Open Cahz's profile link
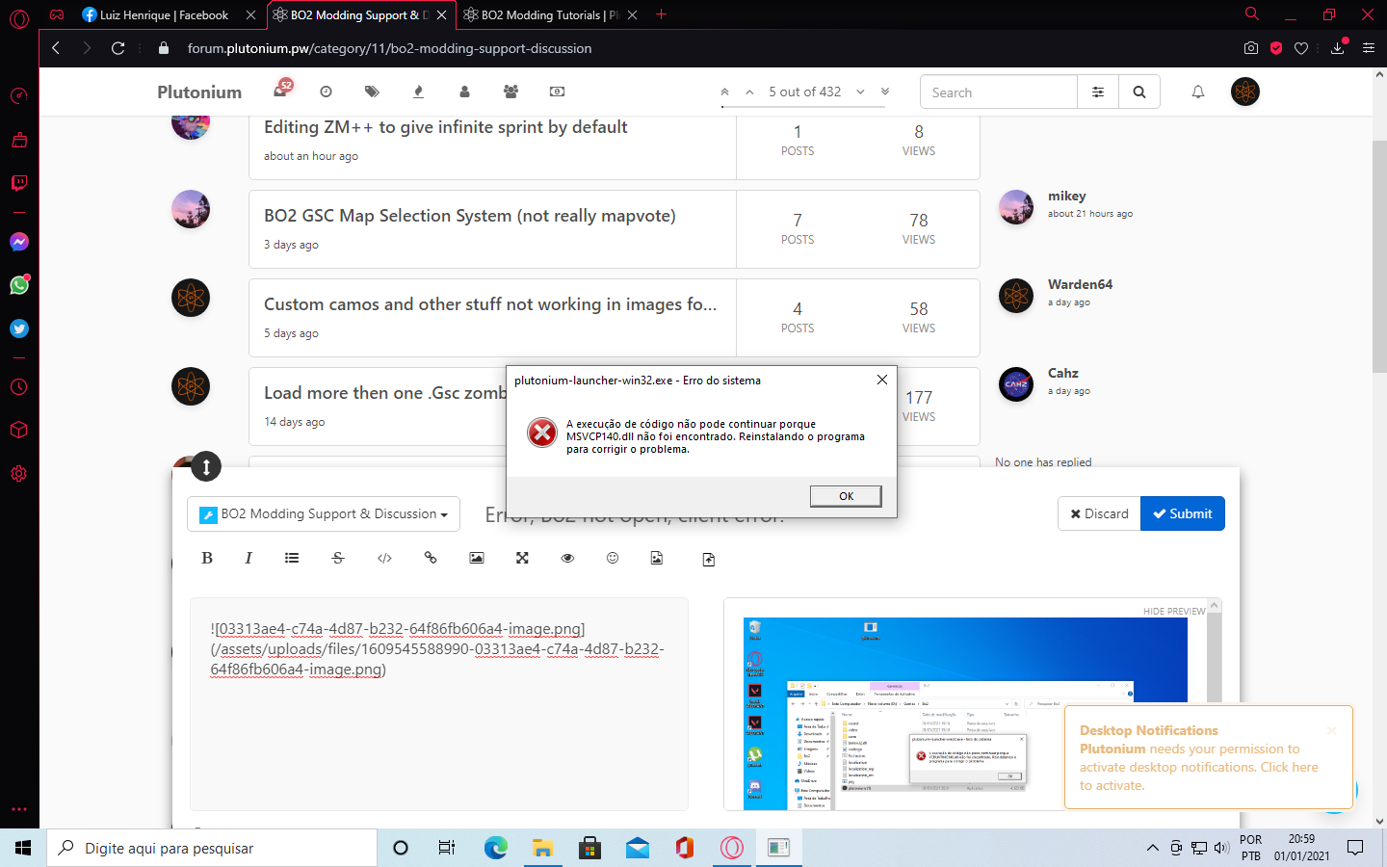This screenshot has height=867, width=1387. 1063,373
